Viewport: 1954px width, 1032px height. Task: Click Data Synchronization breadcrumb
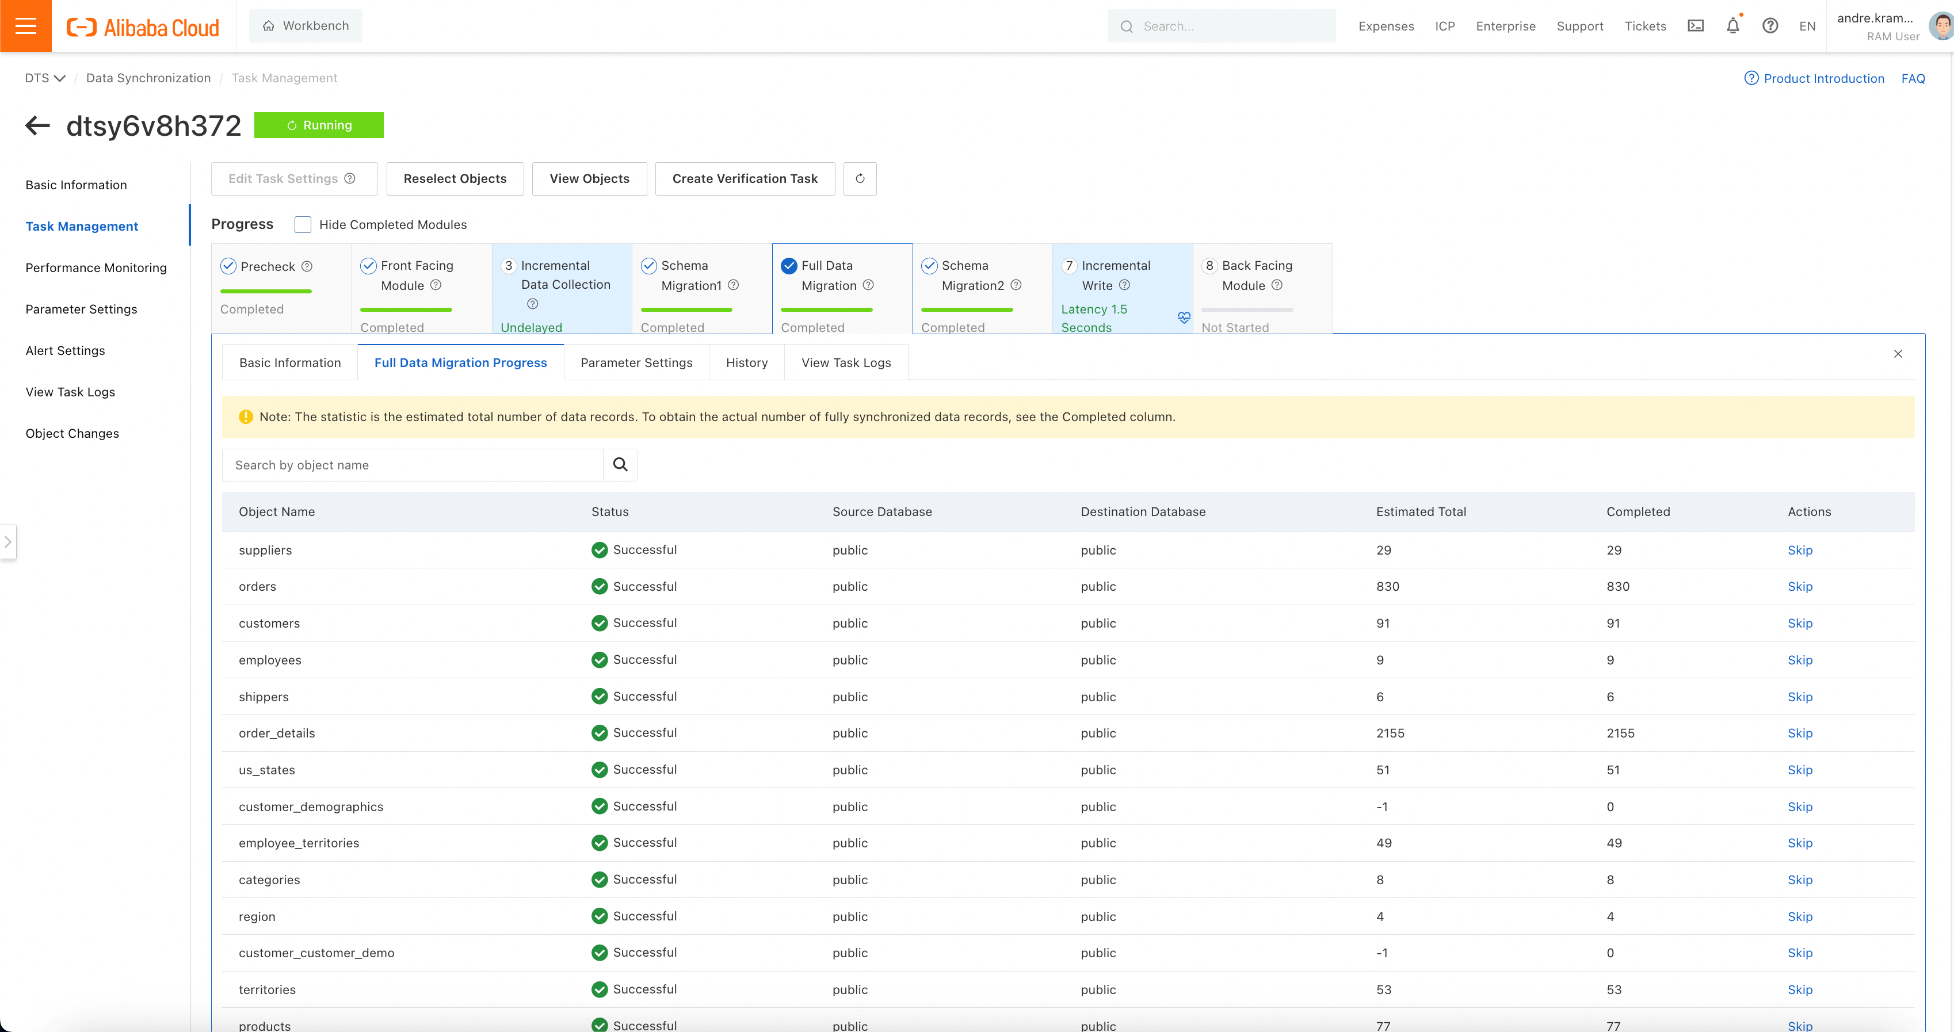click(148, 78)
